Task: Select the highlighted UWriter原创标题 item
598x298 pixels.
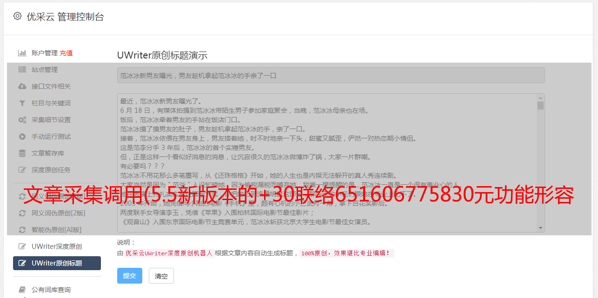Action: (57, 263)
